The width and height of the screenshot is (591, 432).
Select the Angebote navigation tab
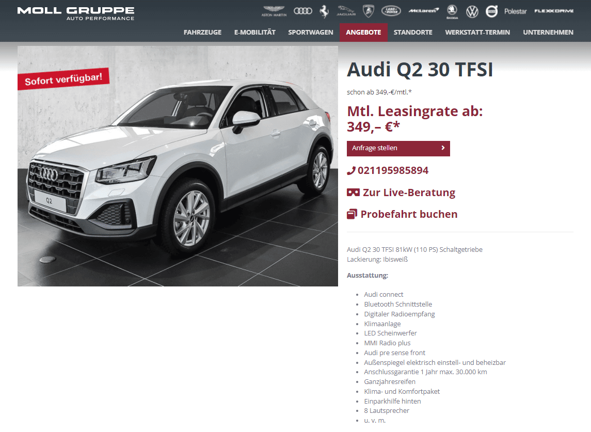(363, 33)
